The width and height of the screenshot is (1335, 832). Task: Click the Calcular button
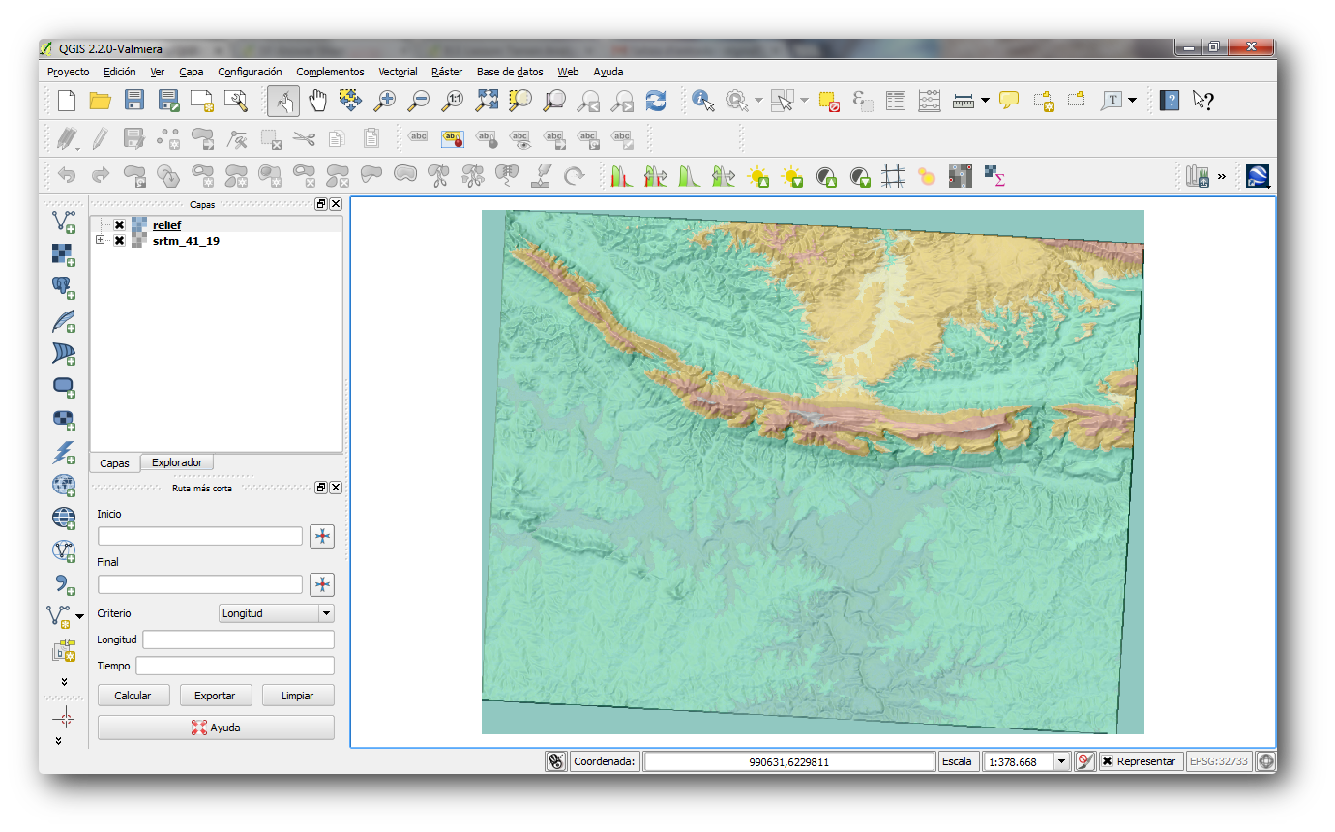(133, 696)
